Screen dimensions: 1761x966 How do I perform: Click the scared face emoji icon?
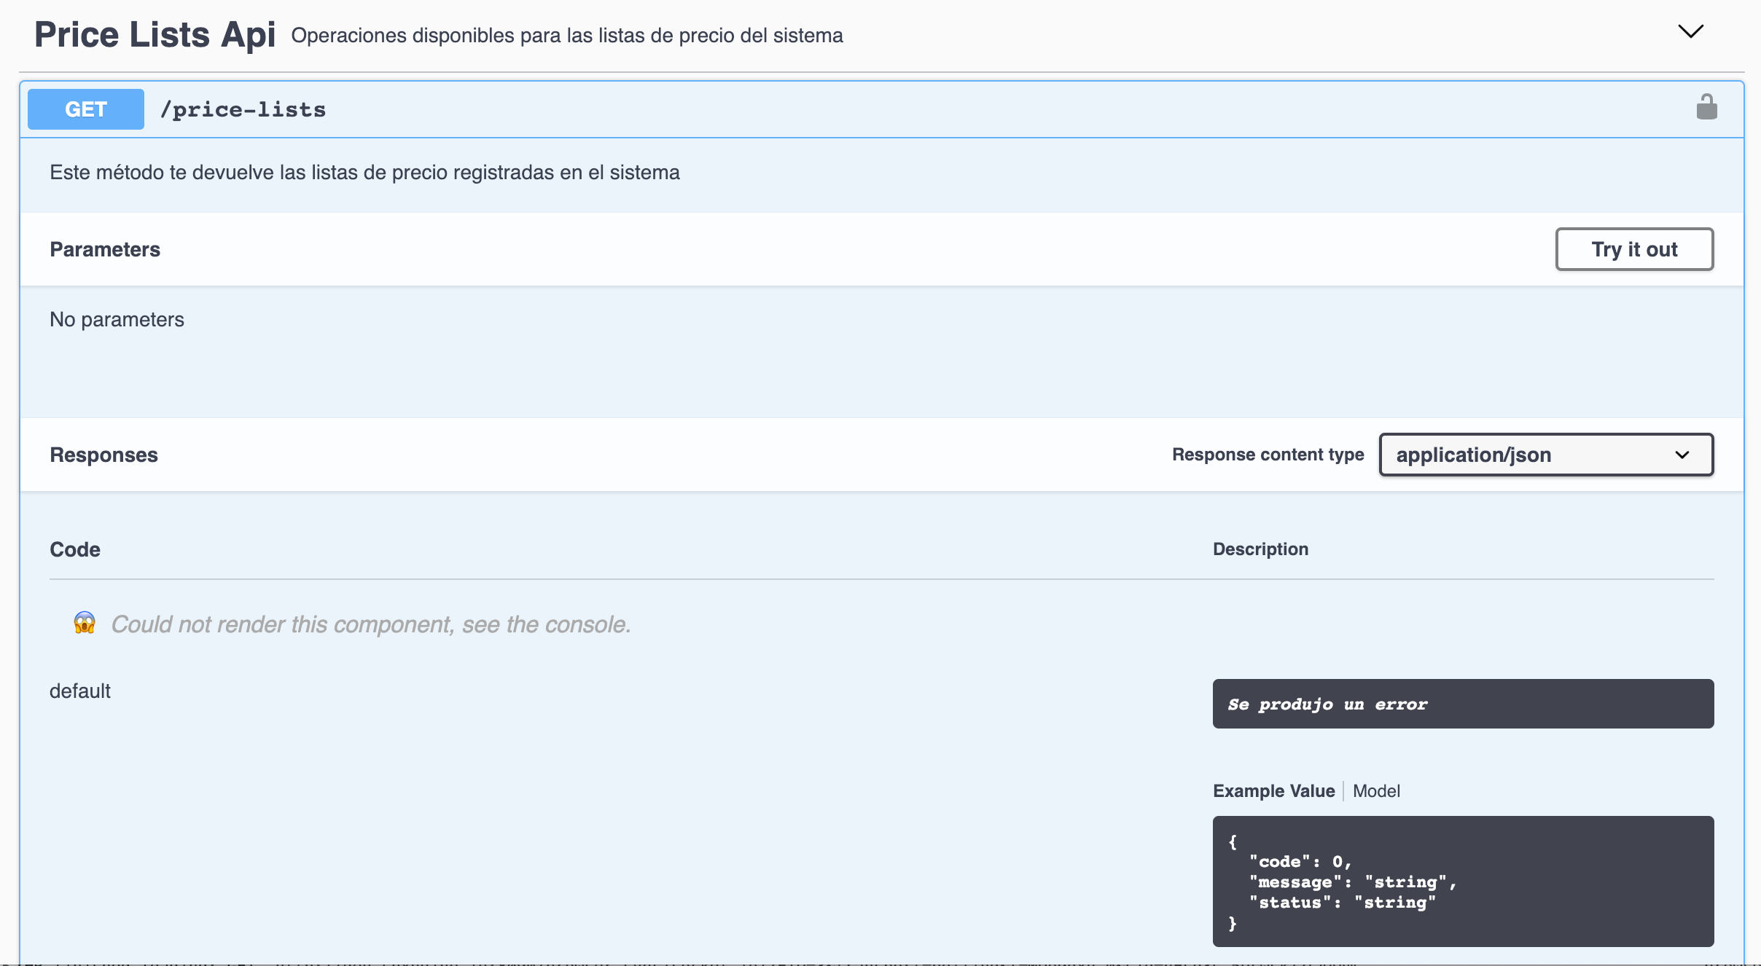(x=85, y=624)
